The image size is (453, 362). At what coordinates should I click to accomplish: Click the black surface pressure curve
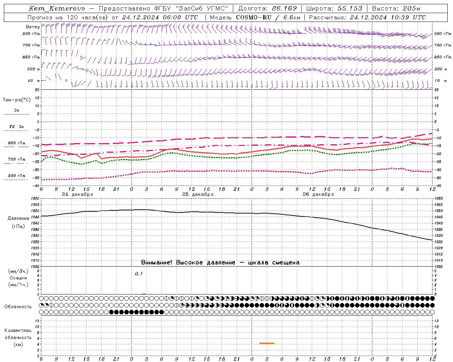[x=236, y=213]
